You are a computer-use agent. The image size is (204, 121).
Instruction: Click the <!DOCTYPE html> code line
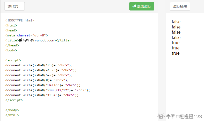(x=20, y=20)
